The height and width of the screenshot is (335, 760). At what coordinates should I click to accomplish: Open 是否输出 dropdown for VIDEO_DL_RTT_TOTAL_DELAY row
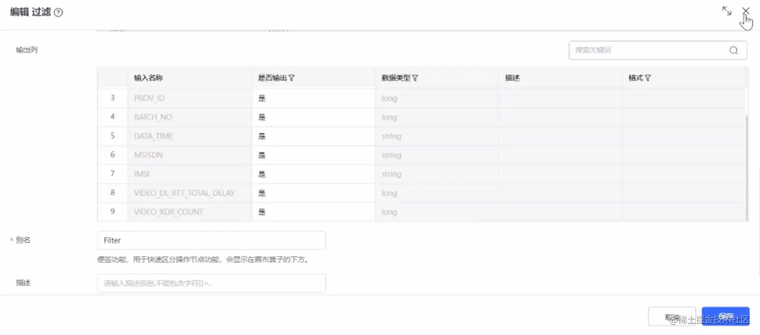pos(314,193)
